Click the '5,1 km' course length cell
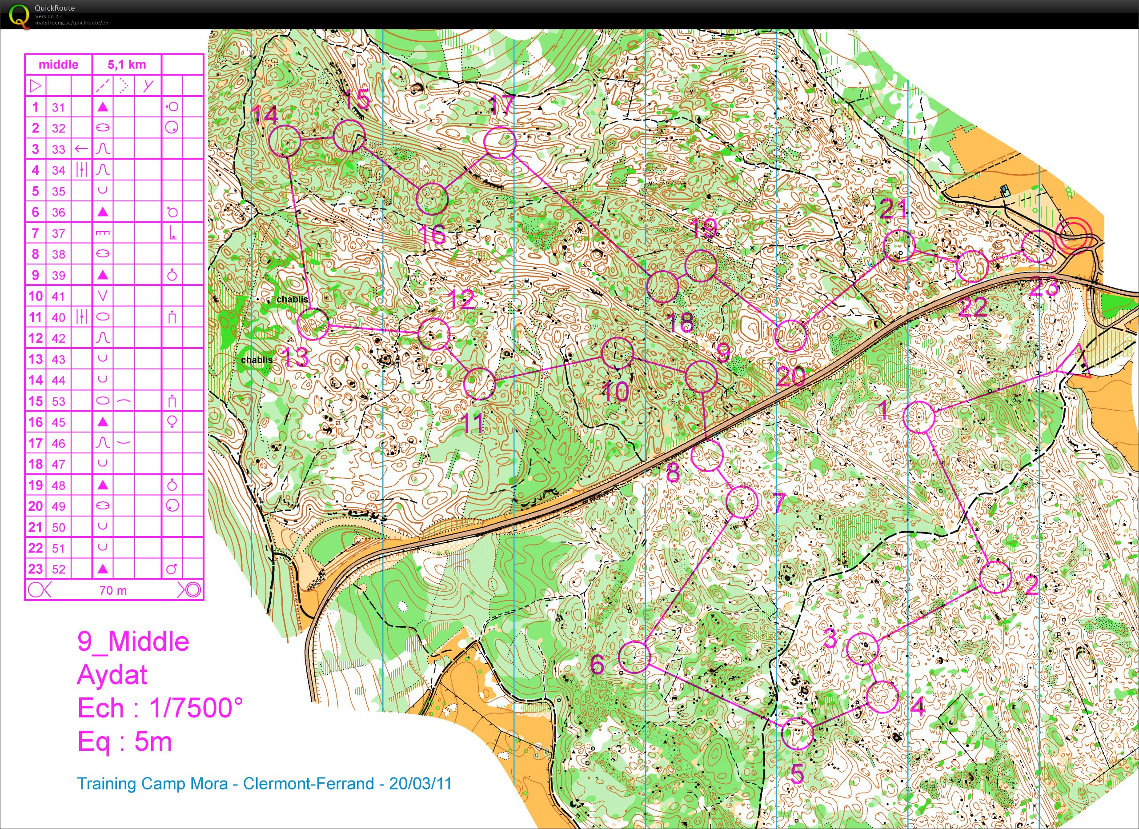1139x829 pixels. 127,64
